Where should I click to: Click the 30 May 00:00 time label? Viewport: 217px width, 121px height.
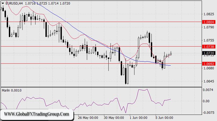pyautogui.click(x=114, y=118)
